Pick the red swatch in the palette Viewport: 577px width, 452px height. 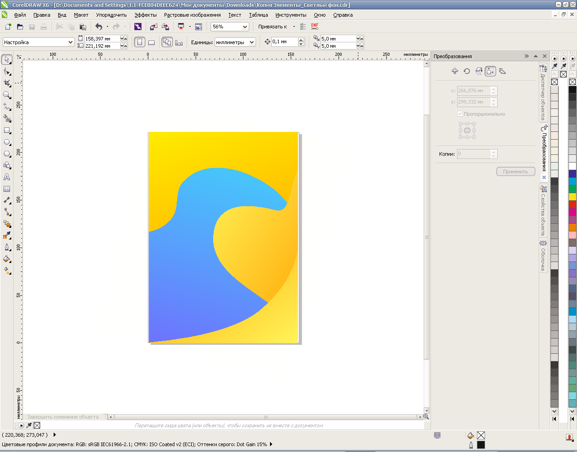[572, 204]
